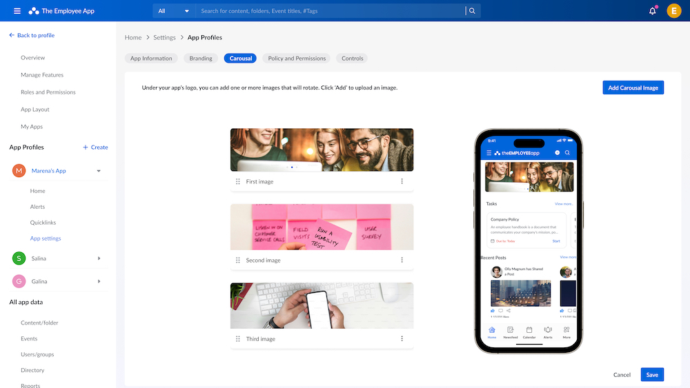Collapse the Marena's App profile
This screenshot has width=690, height=388.
point(99,171)
